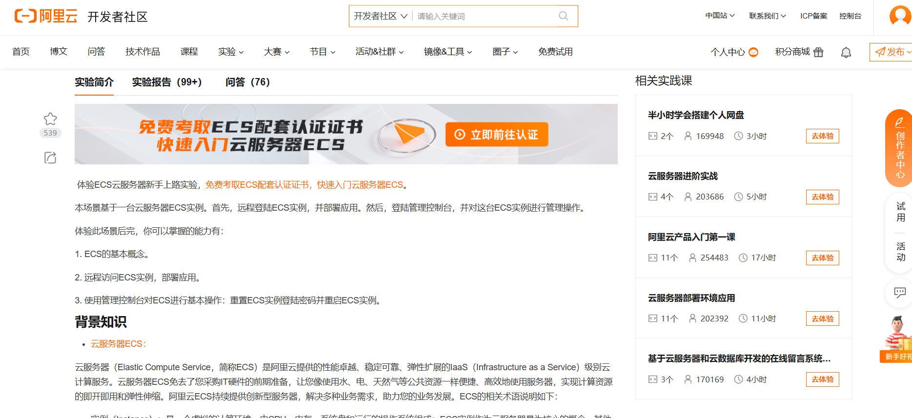Click 去体验 for 云服务器部署环境应用

[822, 318]
